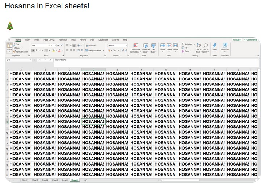Open the Cell Styles gallery

[153, 48]
